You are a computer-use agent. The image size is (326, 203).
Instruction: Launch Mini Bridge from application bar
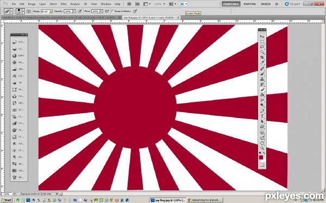tap(137, 4)
